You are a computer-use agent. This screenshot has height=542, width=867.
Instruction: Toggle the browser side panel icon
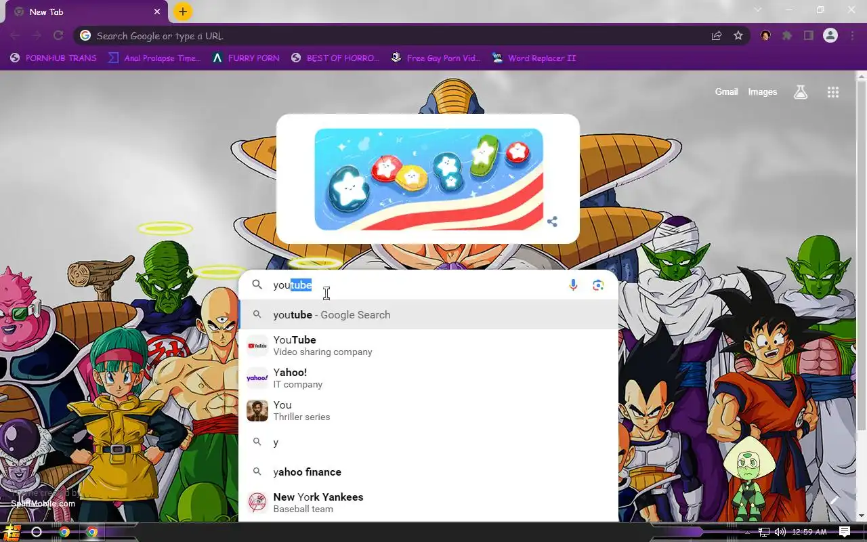point(809,36)
